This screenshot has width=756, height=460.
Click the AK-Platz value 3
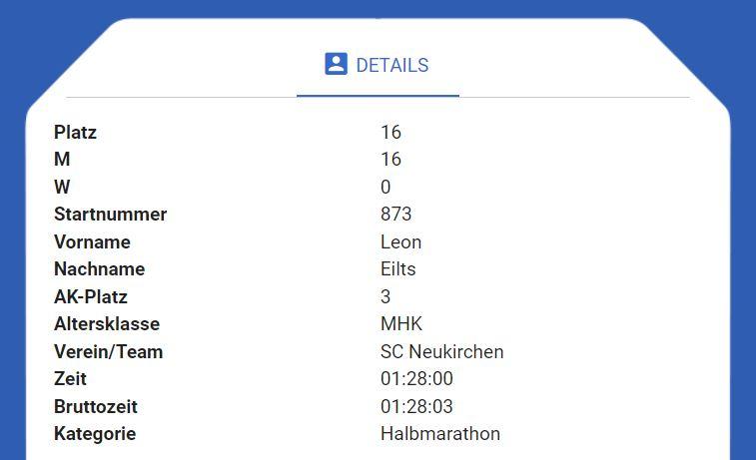click(385, 296)
